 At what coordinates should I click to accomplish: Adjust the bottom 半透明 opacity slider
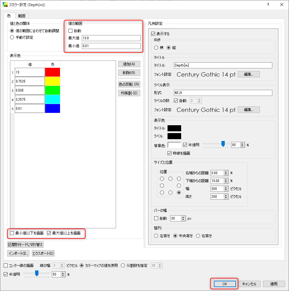37,273
